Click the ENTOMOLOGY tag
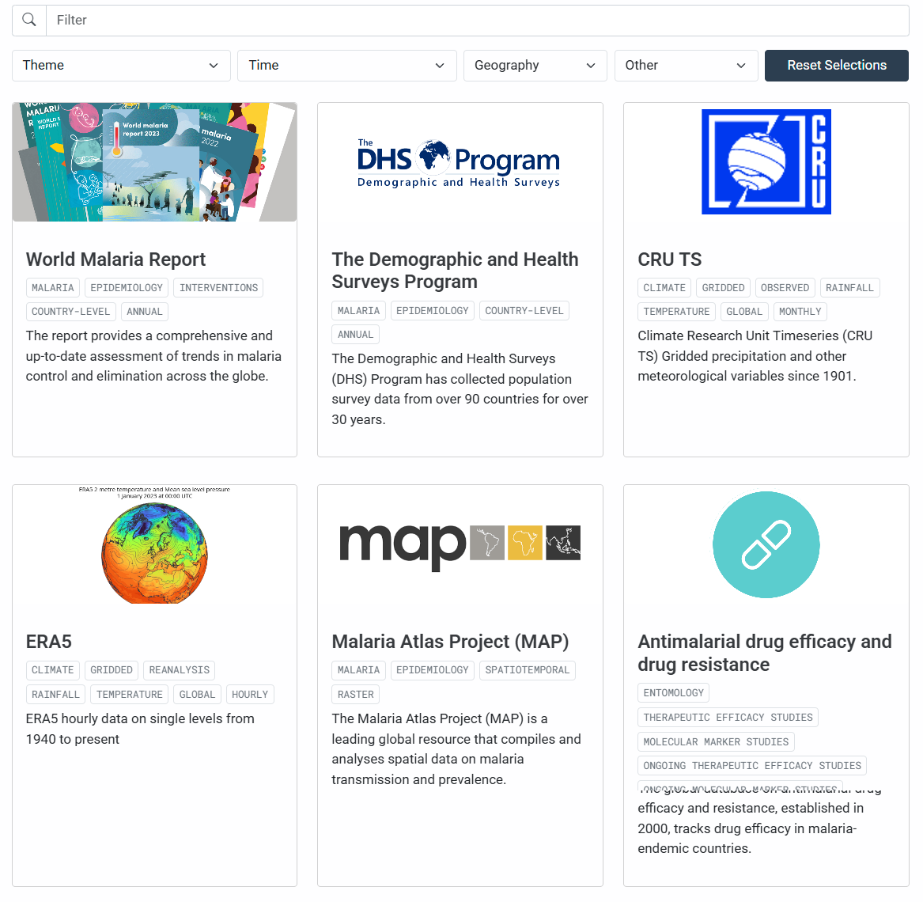 [x=673, y=693]
